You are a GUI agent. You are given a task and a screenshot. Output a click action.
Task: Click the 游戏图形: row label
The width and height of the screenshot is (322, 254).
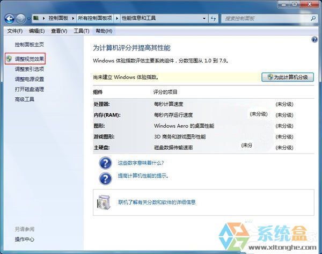click(x=104, y=136)
